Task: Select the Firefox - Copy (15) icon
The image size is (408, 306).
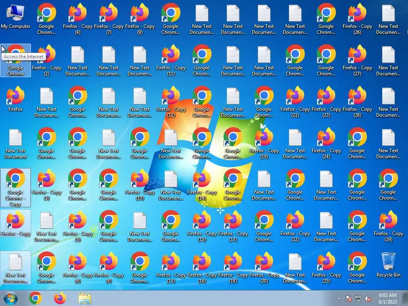Action: [202, 226]
